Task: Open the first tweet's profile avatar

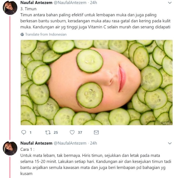Action: [x=10, y=8]
